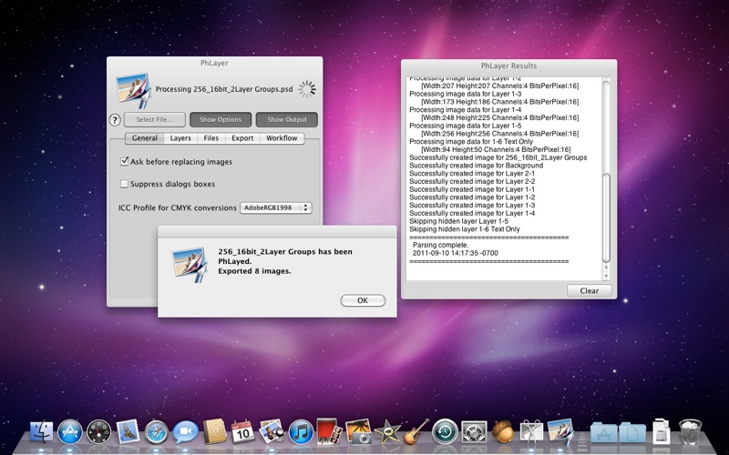Click the Select File... button

154,119
